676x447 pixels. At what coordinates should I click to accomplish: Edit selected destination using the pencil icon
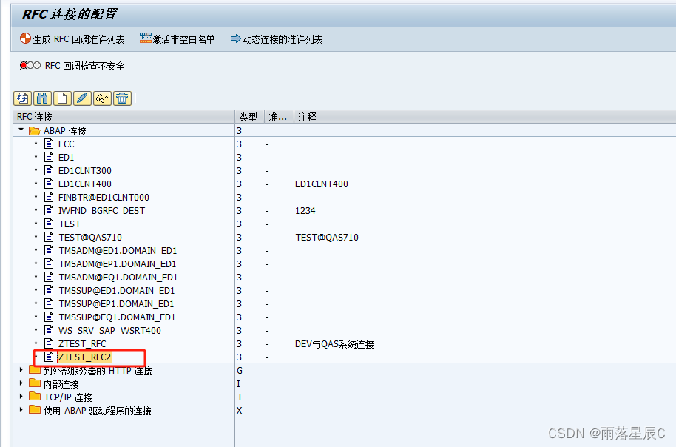tap(81, 98)
